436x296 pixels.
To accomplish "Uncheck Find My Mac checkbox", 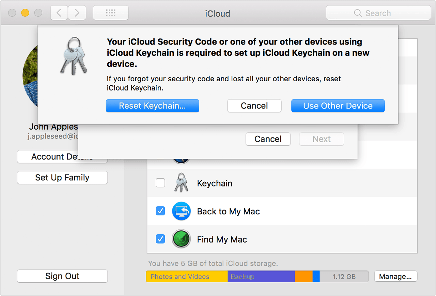I will click(x=160, y=239).
